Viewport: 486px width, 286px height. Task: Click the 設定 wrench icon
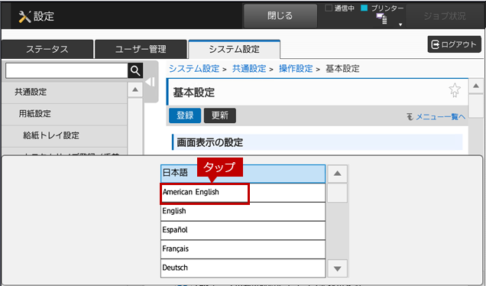24,17
